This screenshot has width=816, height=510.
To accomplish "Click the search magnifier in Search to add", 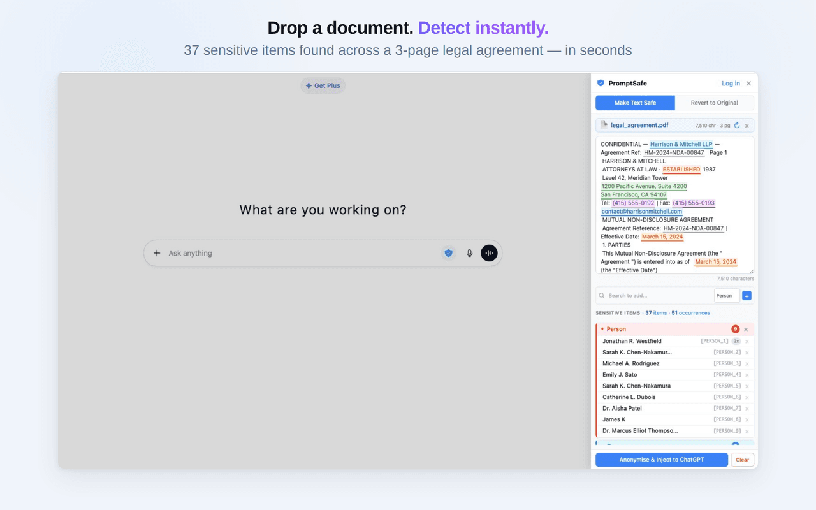I will [x=601, y=295].
